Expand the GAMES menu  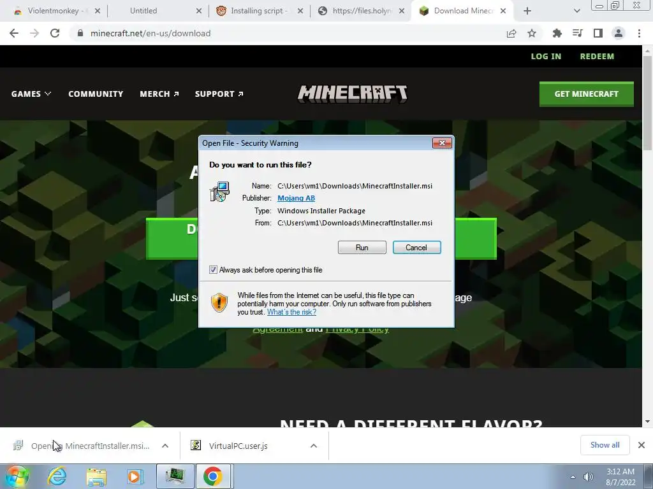click(31, 94)
